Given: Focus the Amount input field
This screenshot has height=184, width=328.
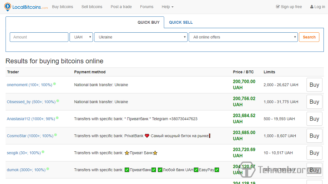Looking at the screenshot, I should pyautogui.click(x=39, y=37).
